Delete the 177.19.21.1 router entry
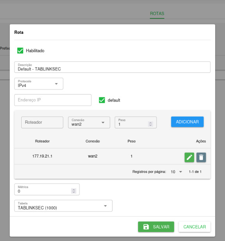Viewport: 225px width, 241px height. [201, 157]
